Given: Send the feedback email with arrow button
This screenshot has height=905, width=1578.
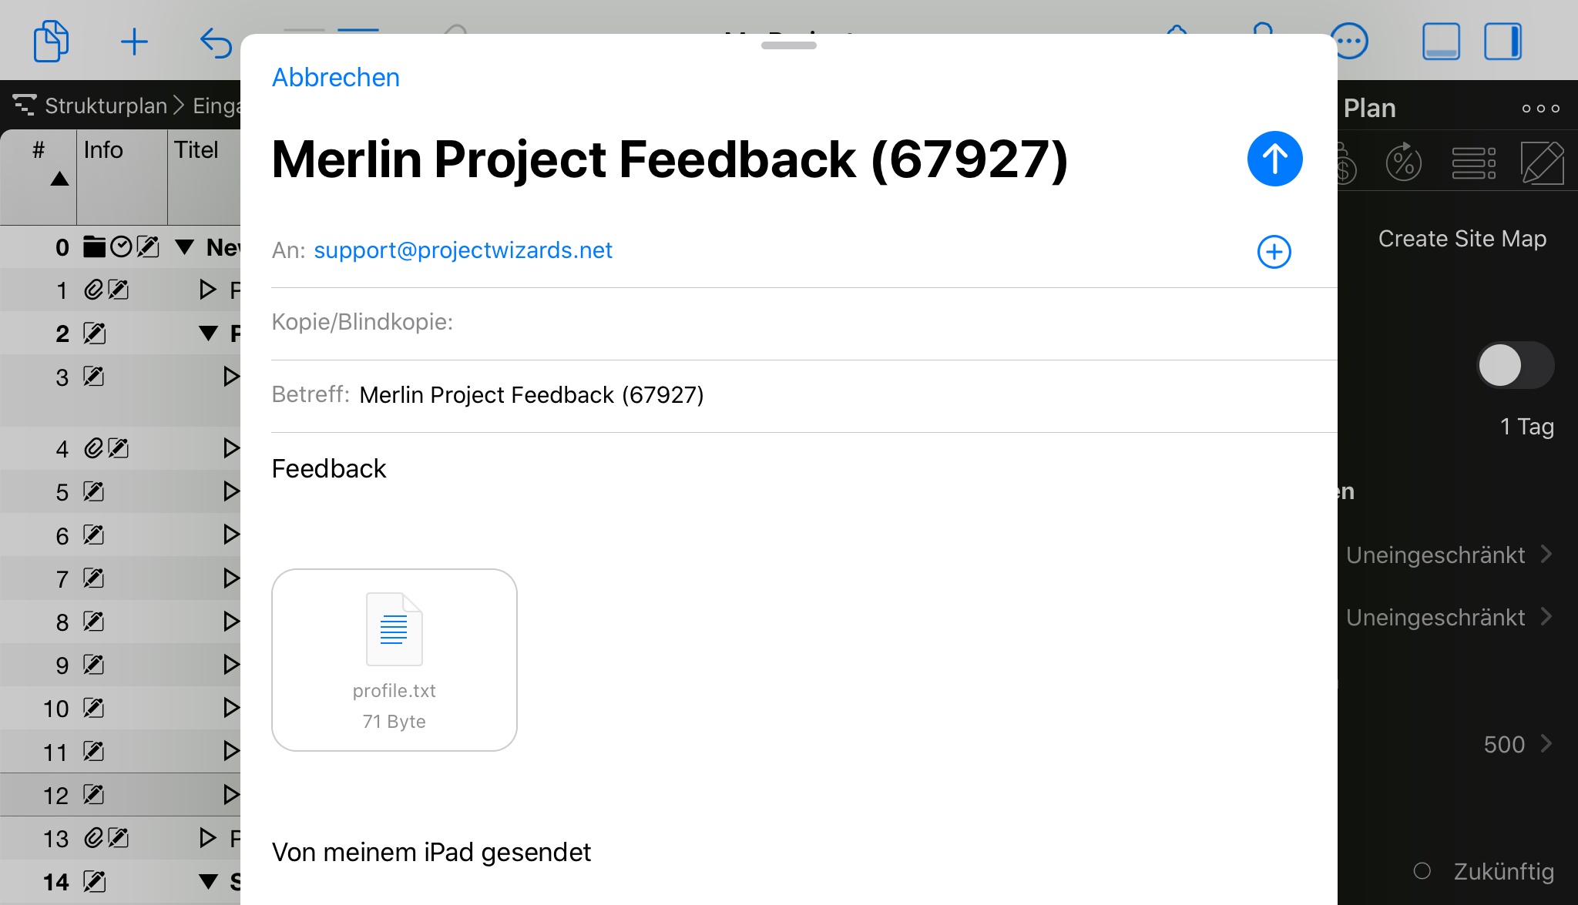Looking at the screenshot, I should point(1274,159).
